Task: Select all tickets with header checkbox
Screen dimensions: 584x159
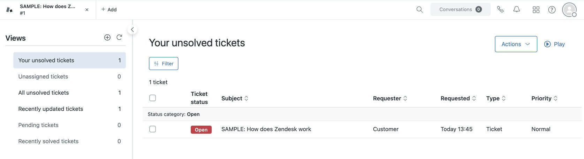Action: click(153, 98)
